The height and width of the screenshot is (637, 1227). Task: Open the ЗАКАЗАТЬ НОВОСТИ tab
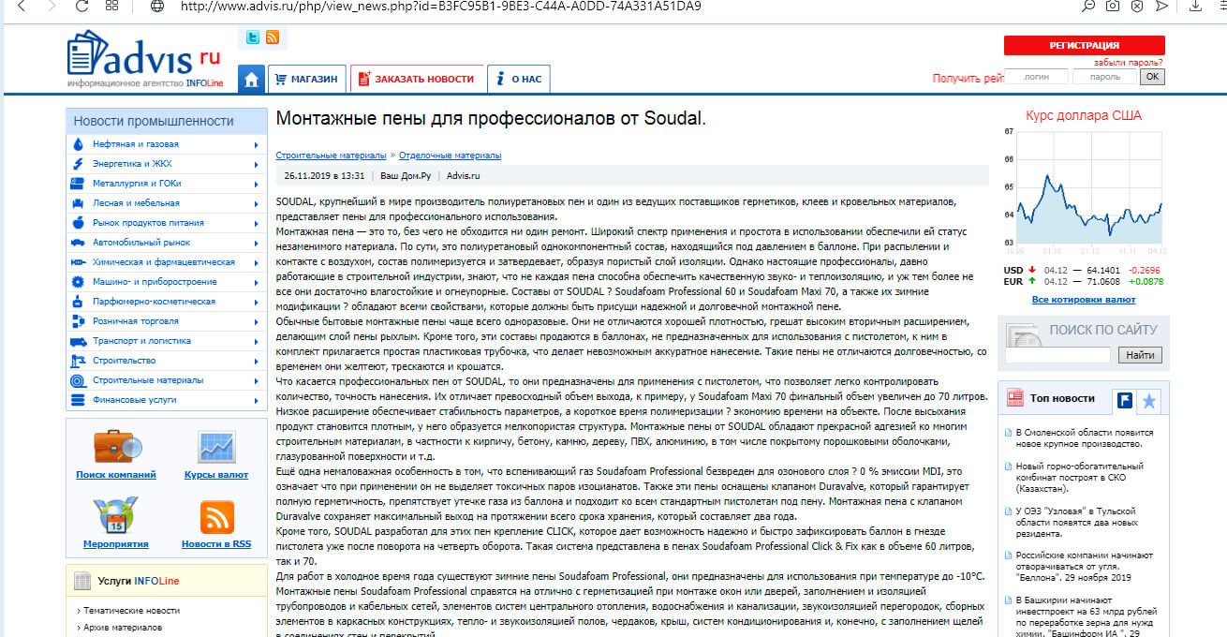[417, 80]
